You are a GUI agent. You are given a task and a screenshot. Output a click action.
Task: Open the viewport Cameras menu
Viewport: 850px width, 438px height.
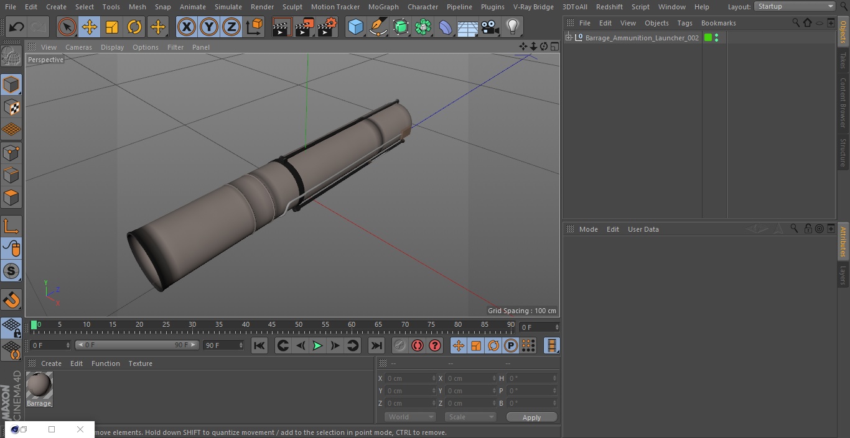(x=78, y=47)
